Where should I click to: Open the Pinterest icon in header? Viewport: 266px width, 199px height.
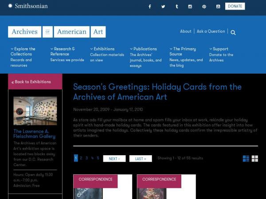(x=204, y=7)
